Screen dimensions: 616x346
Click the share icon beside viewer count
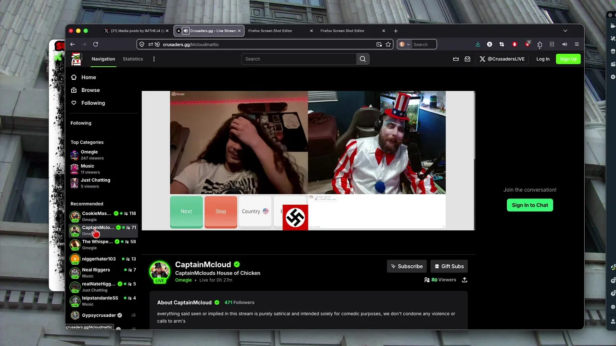click(464, 280)
